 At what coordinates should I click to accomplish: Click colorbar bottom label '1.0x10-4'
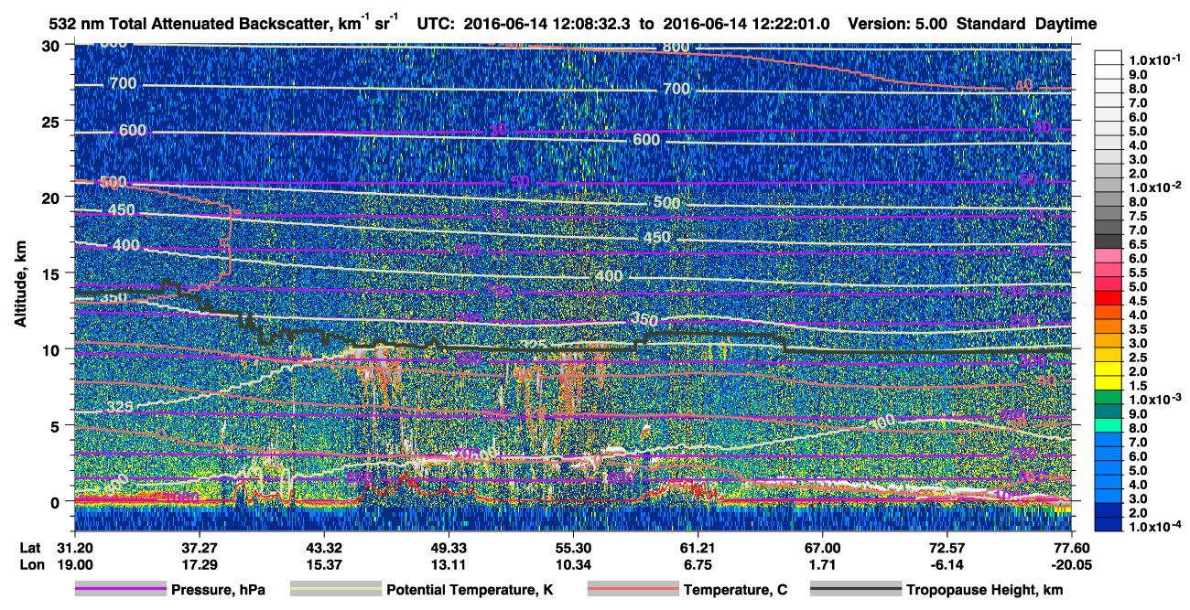1154,526
